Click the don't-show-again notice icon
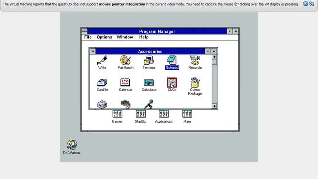The height and width of the screenshot is (179, 318). pyautogui.click(x=312, y=4)
